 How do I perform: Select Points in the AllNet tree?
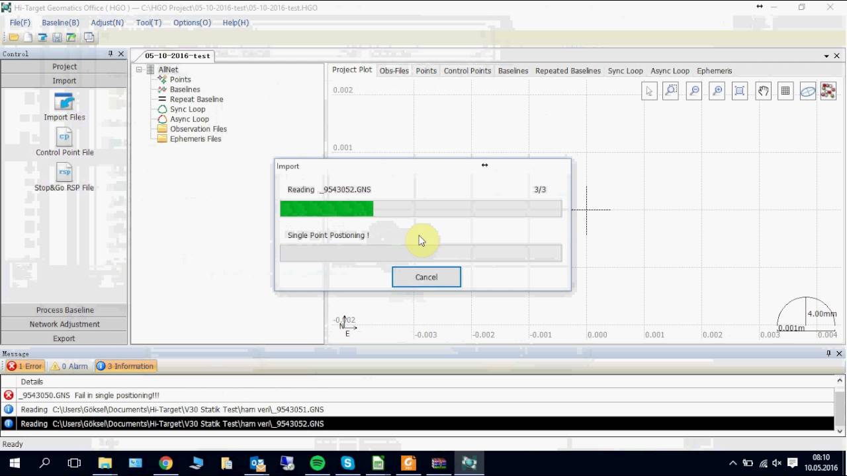(x=180, y=79)
